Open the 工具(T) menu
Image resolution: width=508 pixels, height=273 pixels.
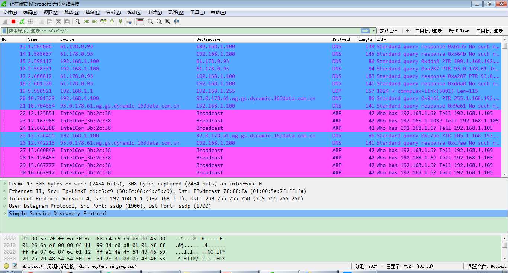(197, 13)
